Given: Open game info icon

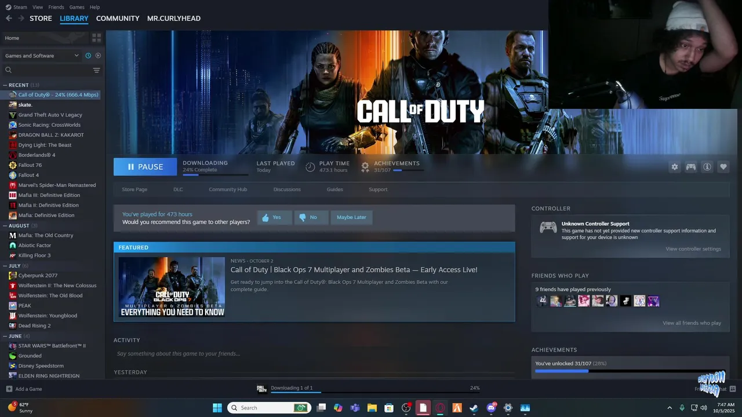Looking at the screenshot, I should pos(707,167).
